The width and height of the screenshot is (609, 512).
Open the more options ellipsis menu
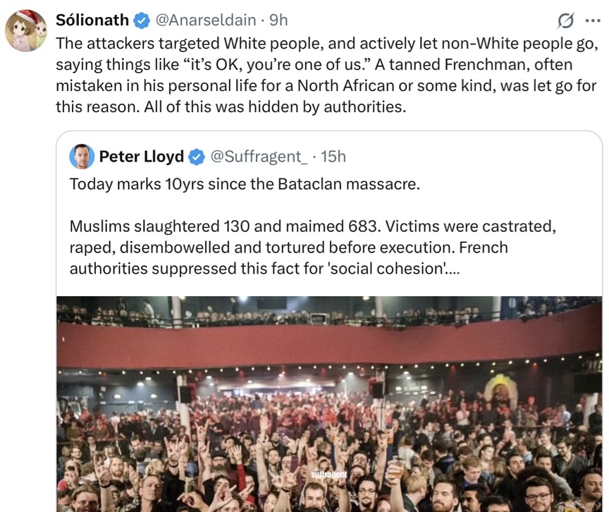[x=590, y=20]
